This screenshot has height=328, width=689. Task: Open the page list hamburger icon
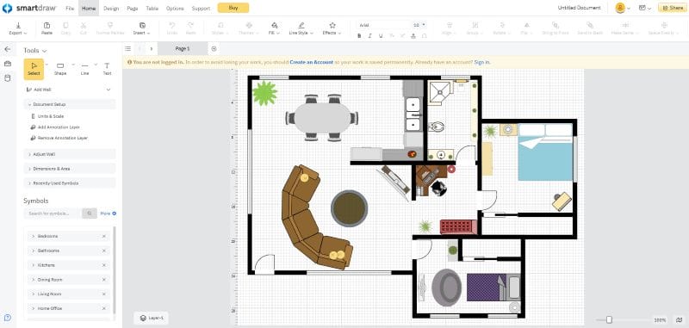(x=127, y=49)
